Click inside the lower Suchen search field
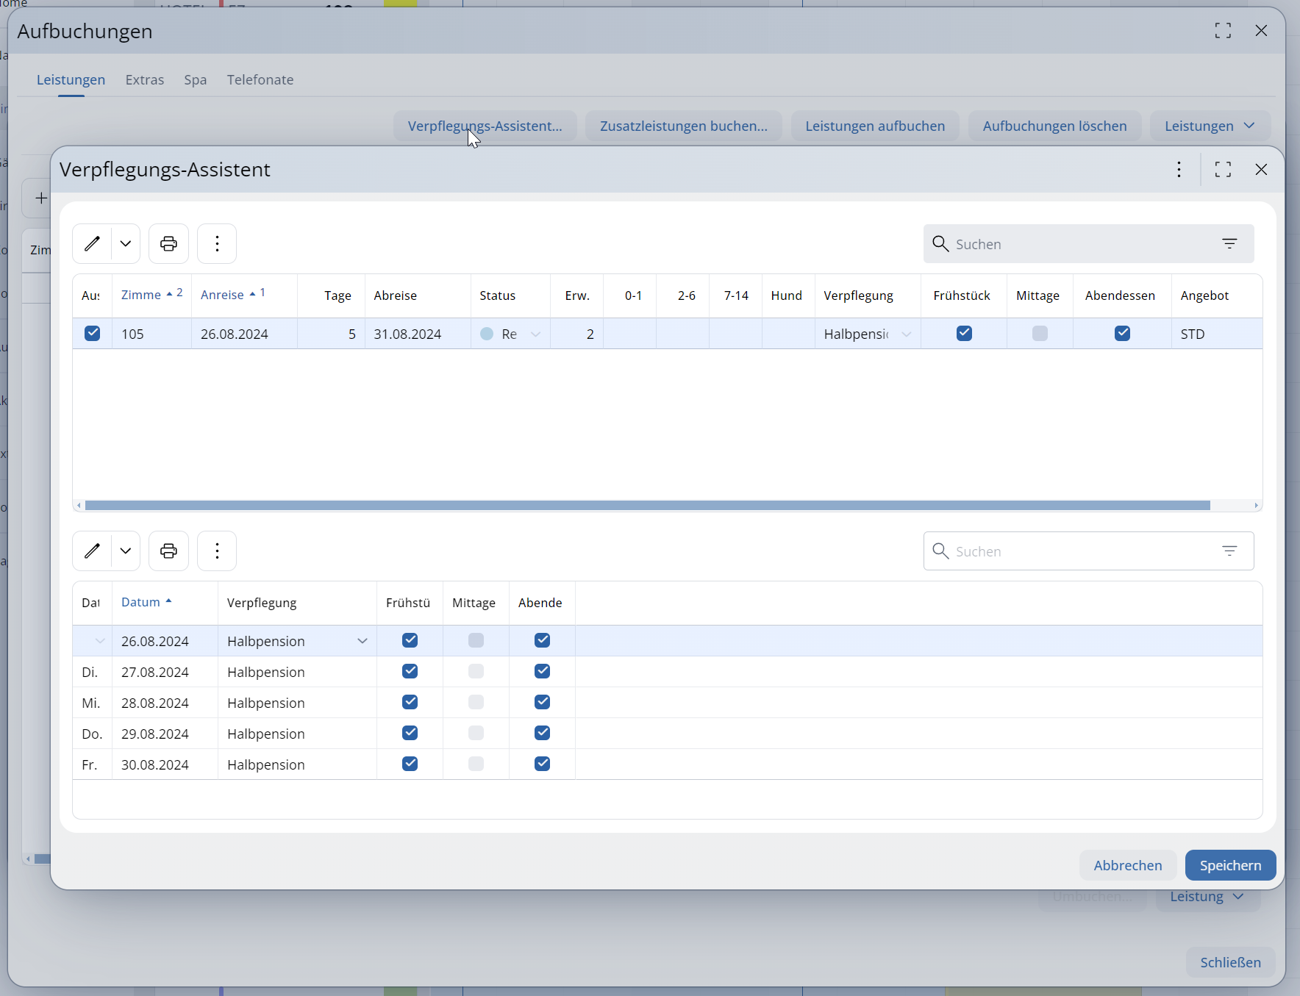The width and height of the screenshot is (1300, 996). (x=1088, y=551)
